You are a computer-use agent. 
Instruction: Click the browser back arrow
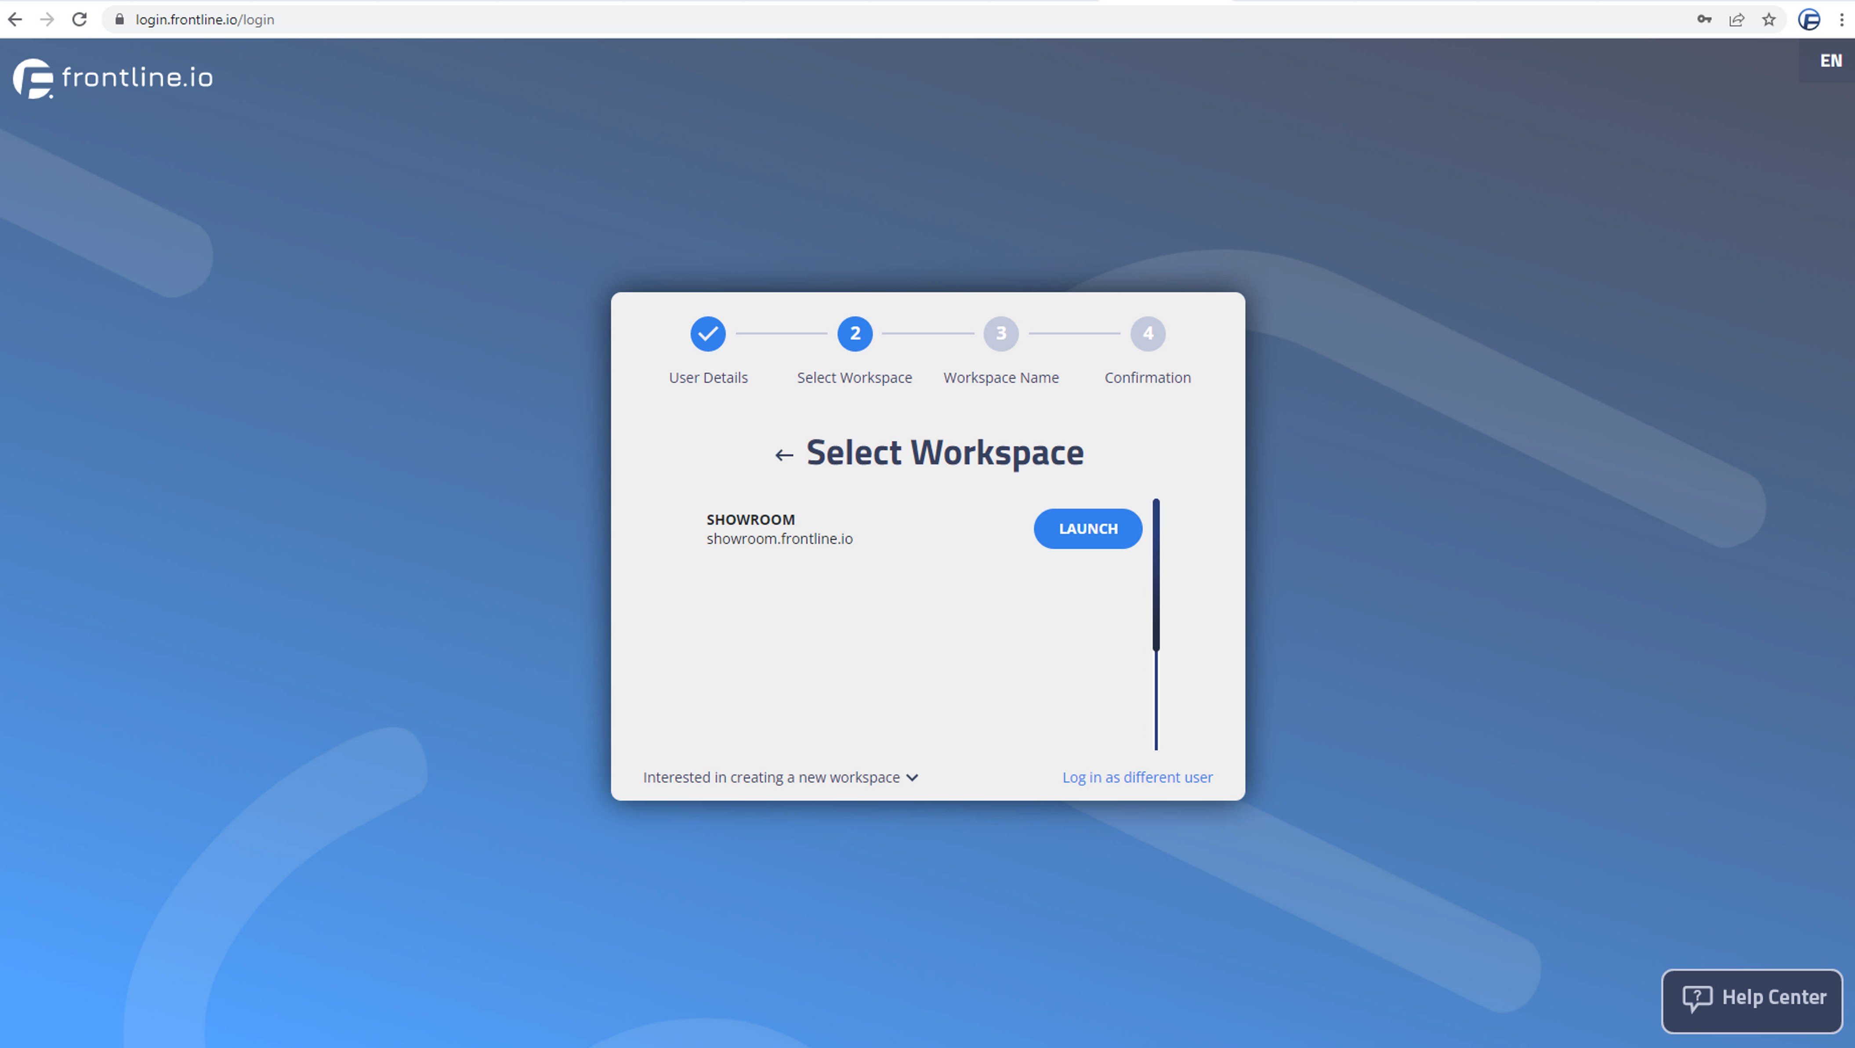[15, 19]
